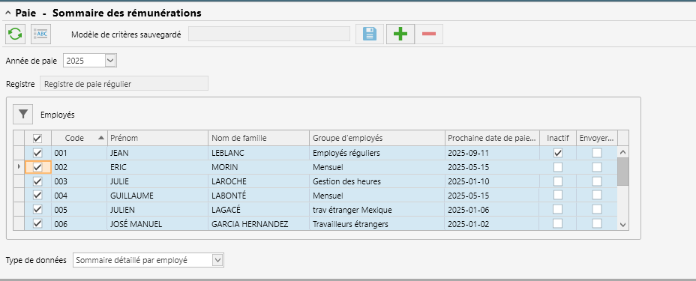Click the green refresh icon

coord(15,34)
